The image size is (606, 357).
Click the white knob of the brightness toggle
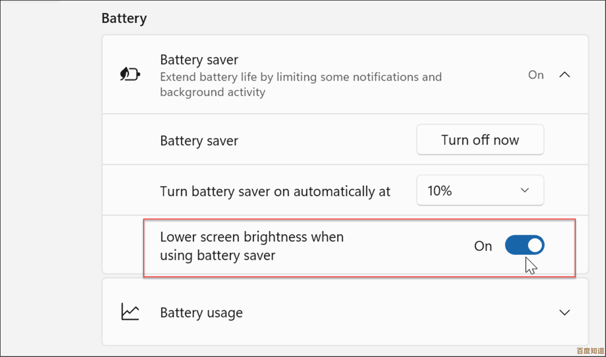point(534,245)
